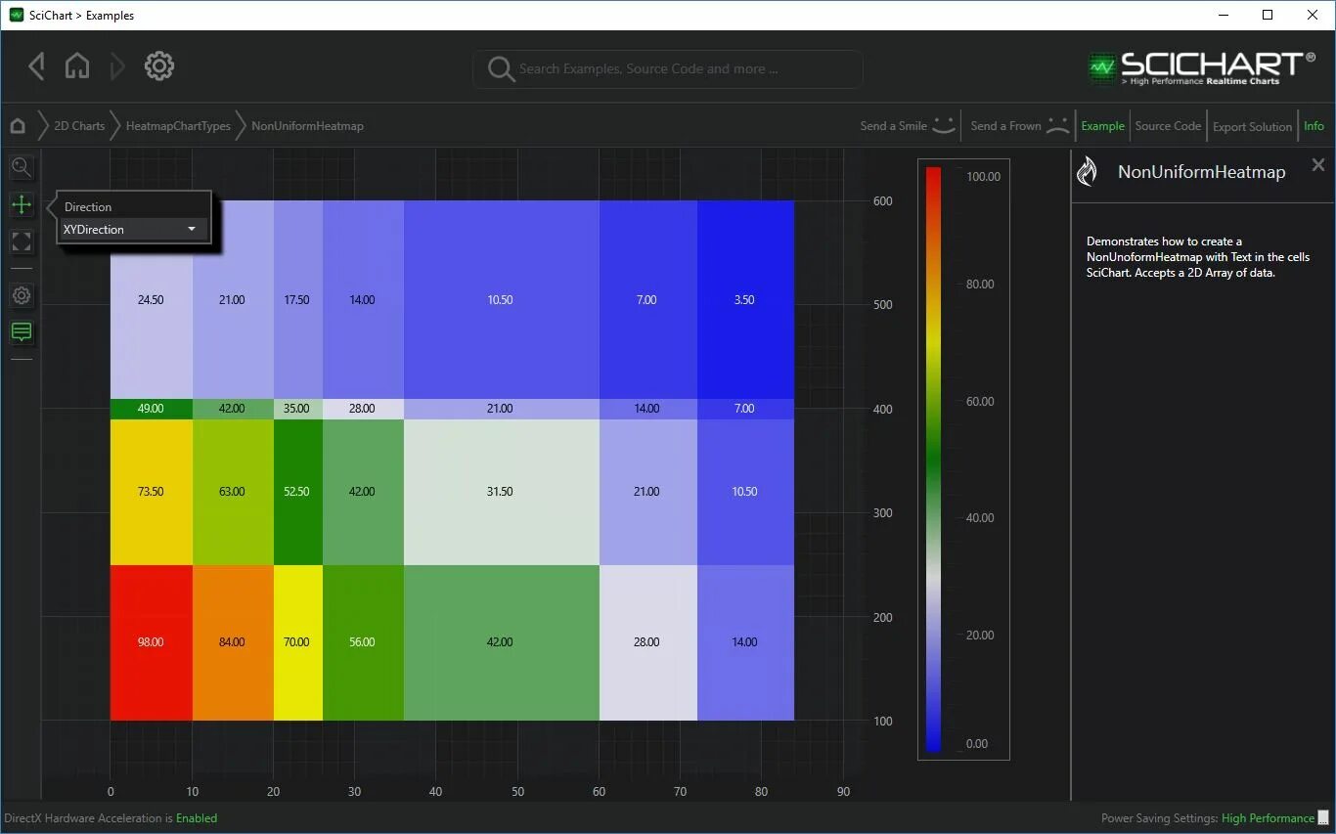
Task: Click the heatmap cell labeled 49.00
Action: coord(151,409)
